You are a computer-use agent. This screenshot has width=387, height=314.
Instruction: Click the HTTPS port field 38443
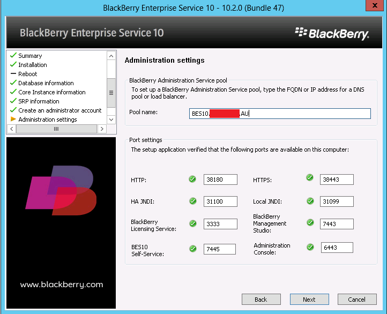click(337, 180)
